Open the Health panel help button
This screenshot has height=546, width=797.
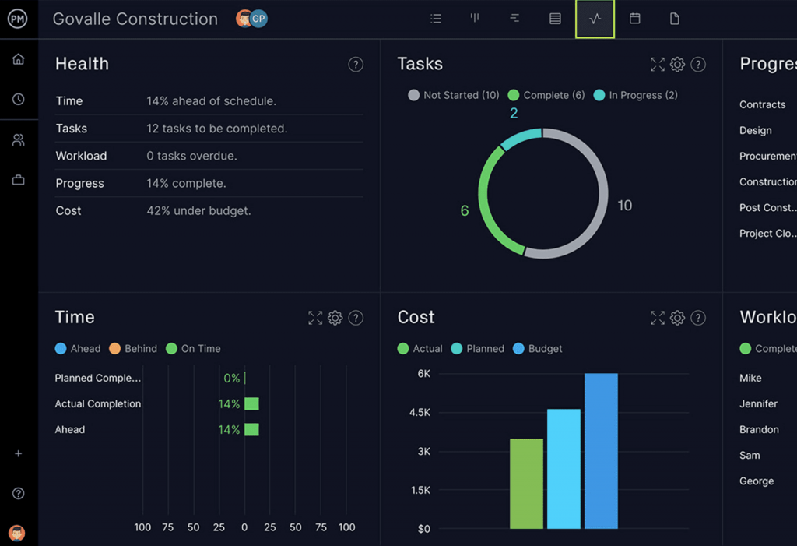tap(356, 65)
